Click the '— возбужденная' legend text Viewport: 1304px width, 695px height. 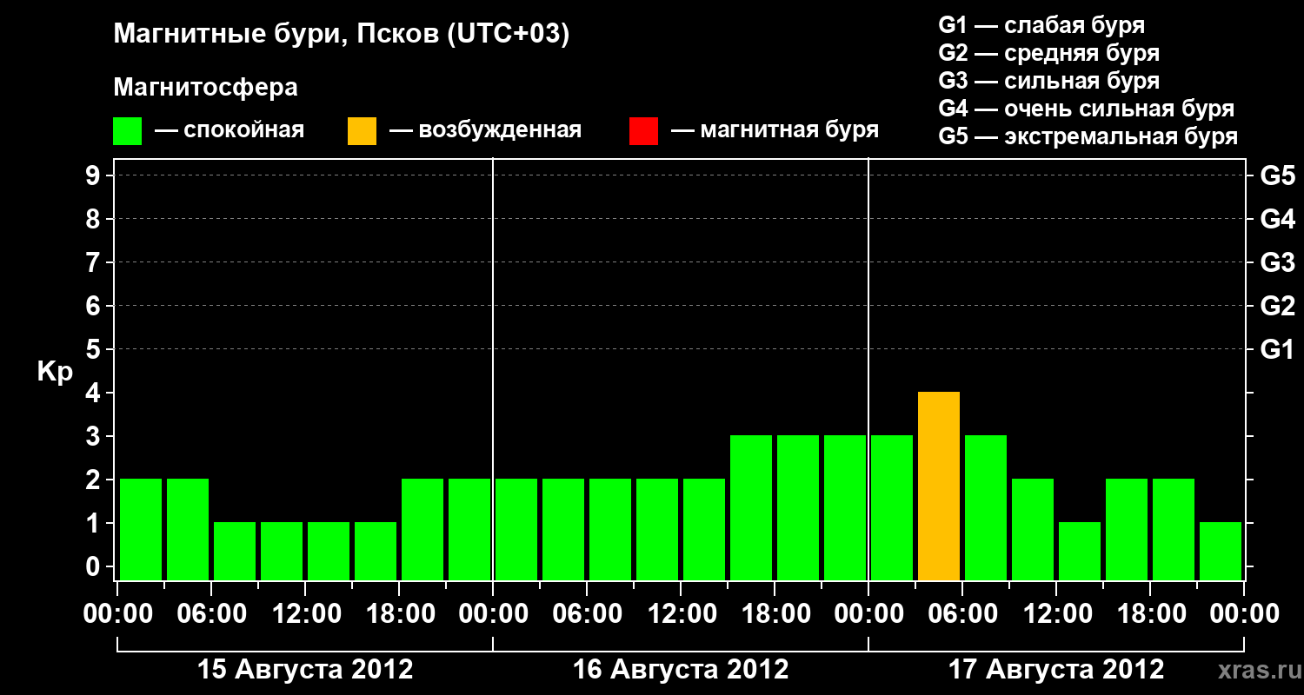(485, 131)
